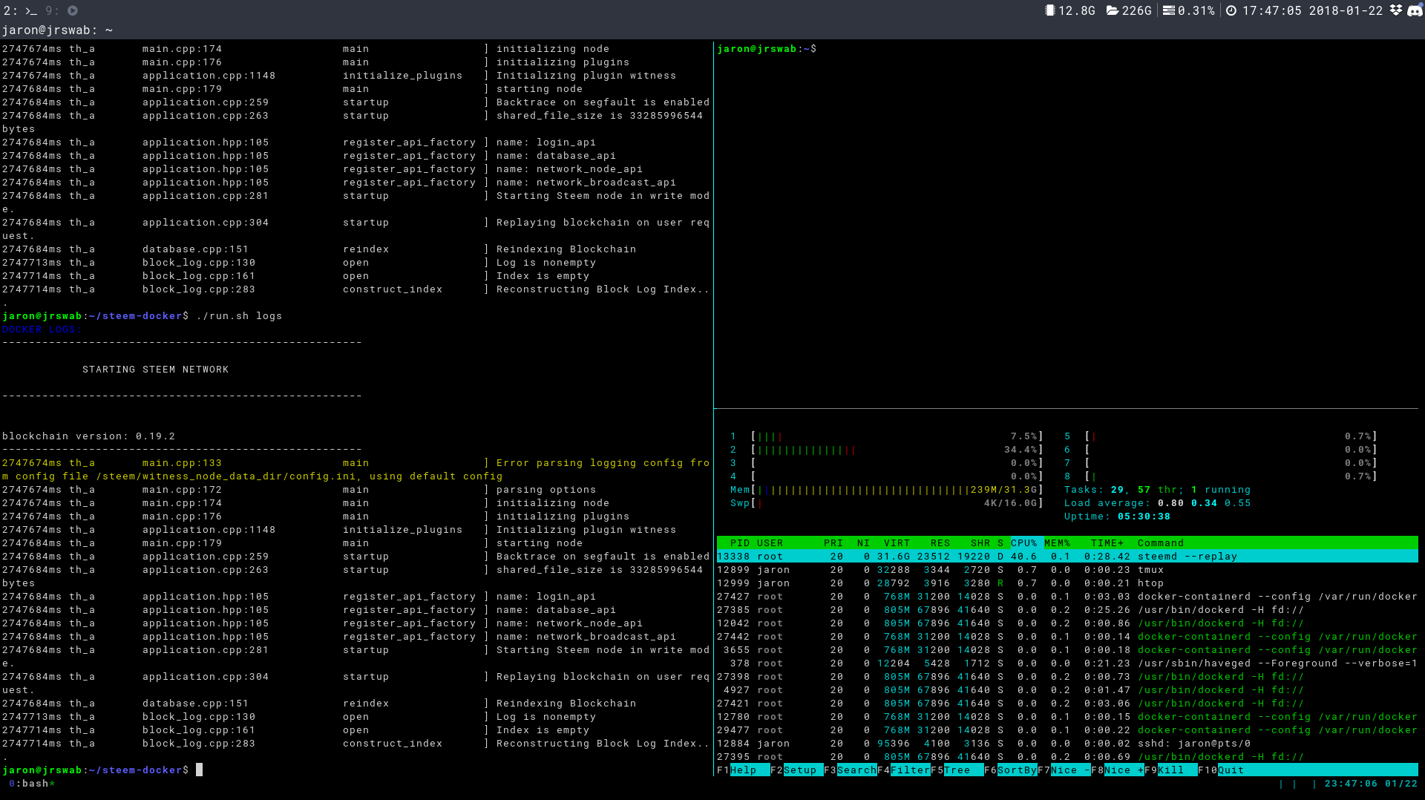
Task: Click CPU 5 usage meter in htop
Action: point(1221,436)
